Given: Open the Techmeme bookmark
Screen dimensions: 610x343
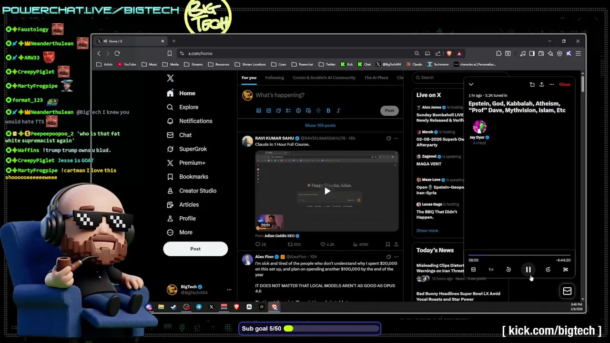Looking at the screenshot, I should pos(438,64).
